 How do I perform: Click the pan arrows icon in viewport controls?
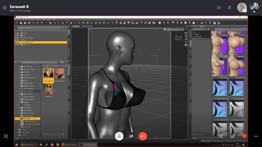(x=186, y=36)
